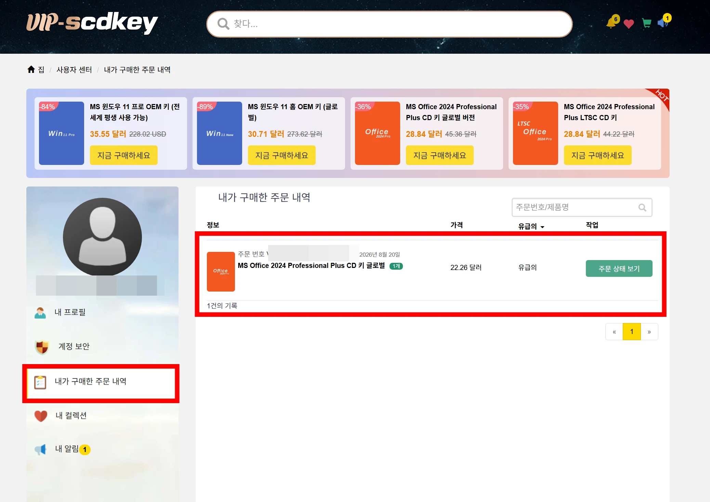Open wishlist with the header heart icon
The height and width of the screenshot is (502, 710).
[x=629, y=24]
